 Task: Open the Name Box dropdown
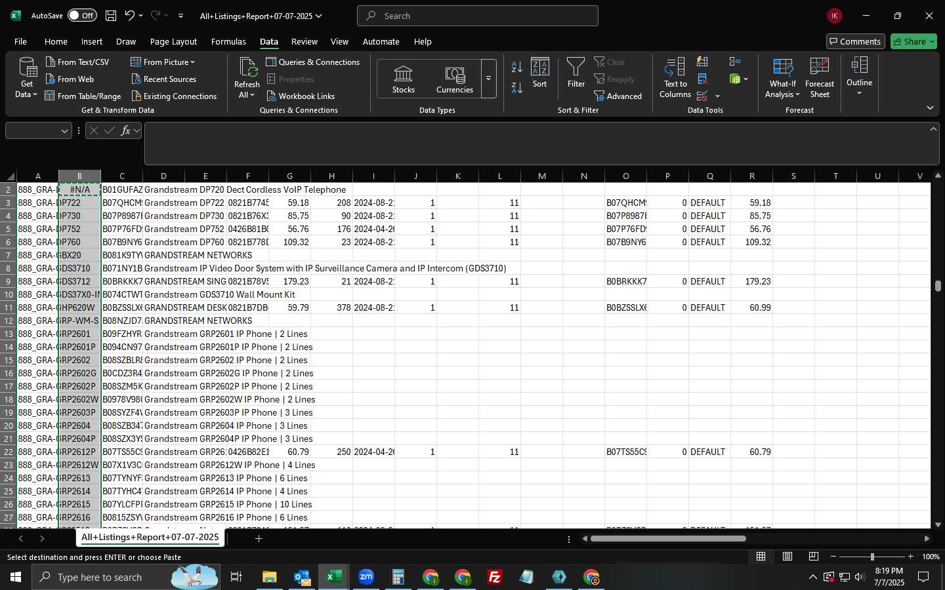[64, 131]
